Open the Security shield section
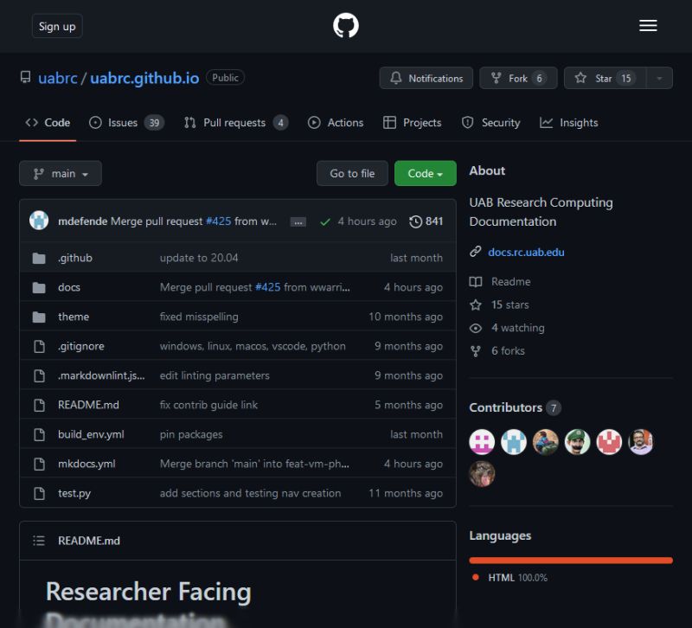Image resolution: width=692 pixels, height=628 pixels. [467, 122]
